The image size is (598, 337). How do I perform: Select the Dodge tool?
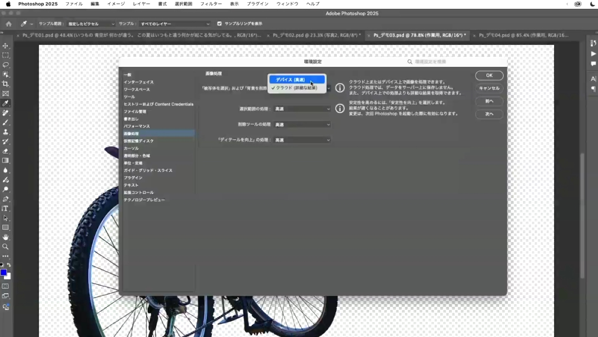(x=6, y=189)
